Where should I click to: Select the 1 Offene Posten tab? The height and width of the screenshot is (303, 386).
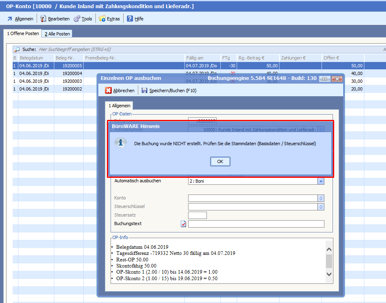[x=23, y=33]
